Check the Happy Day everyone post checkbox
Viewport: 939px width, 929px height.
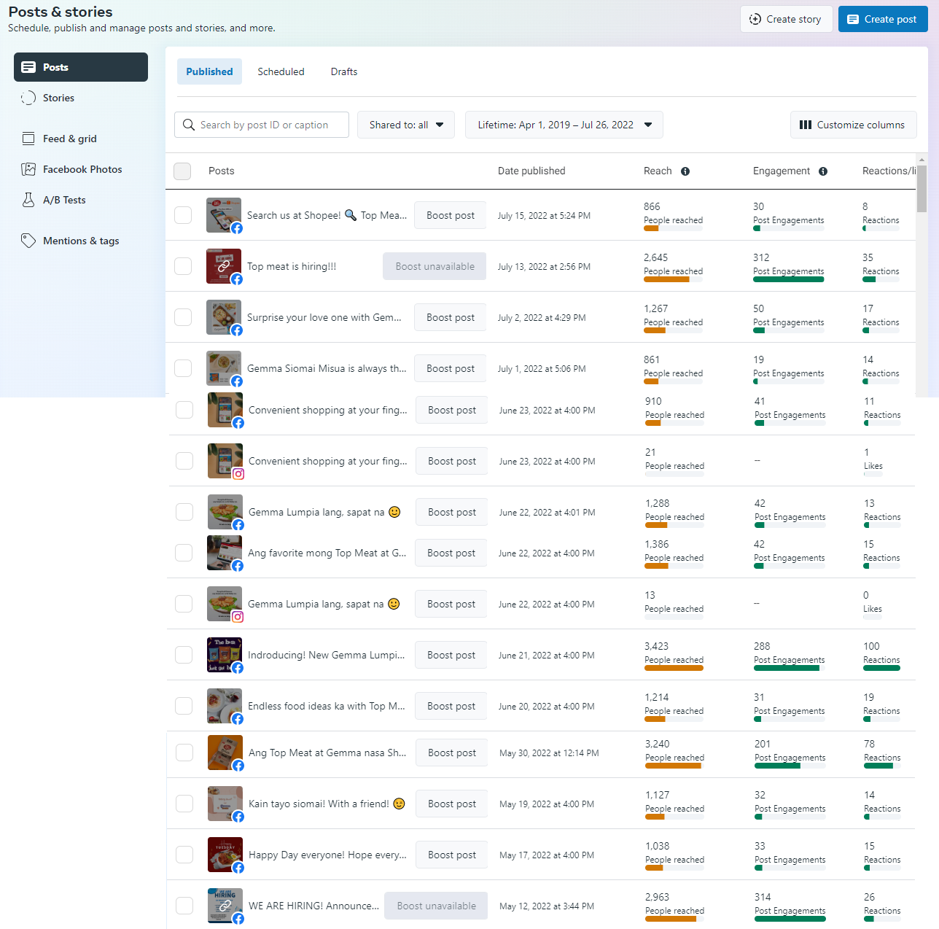coord(184,855)
